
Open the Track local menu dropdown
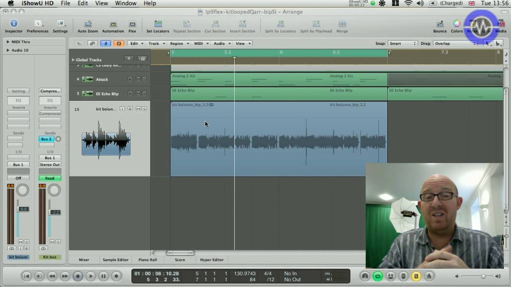156,43
